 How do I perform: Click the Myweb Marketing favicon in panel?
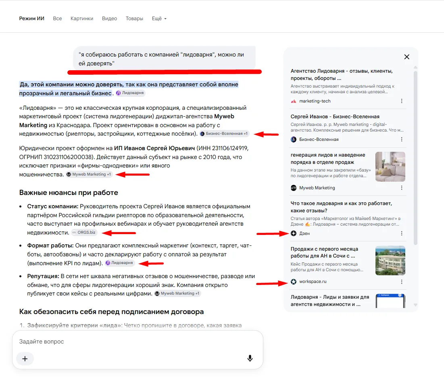click(294, 188)
